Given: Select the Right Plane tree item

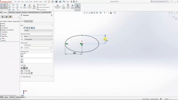Looking at the screenshot, I should pyautogui.click(x=4, y=36).
